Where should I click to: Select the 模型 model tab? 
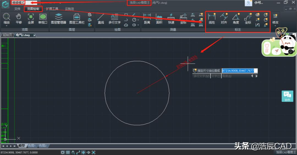[x=22, y=146]
